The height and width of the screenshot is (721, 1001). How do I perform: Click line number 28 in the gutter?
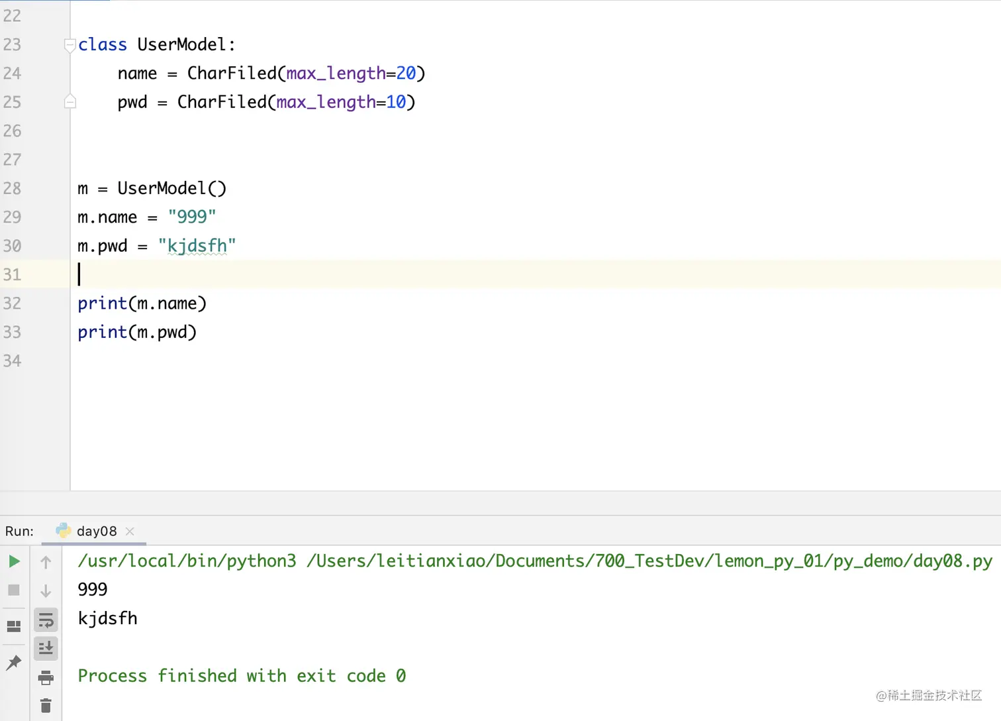[12, 189]
